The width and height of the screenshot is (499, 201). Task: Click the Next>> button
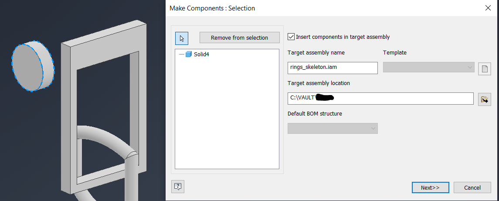pos(430,187)
